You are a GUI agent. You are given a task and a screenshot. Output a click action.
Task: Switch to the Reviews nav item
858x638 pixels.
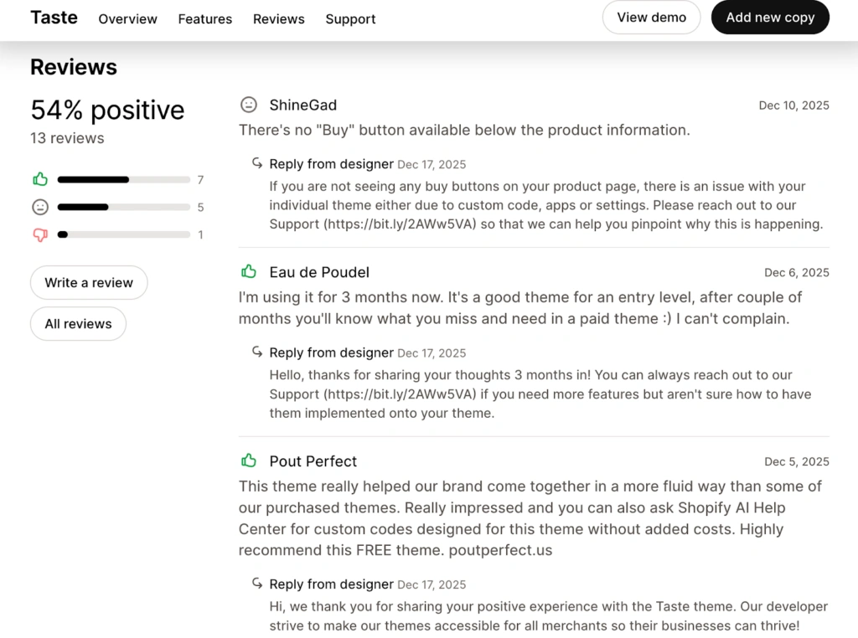pyautogui.click(x=278, y=19)
